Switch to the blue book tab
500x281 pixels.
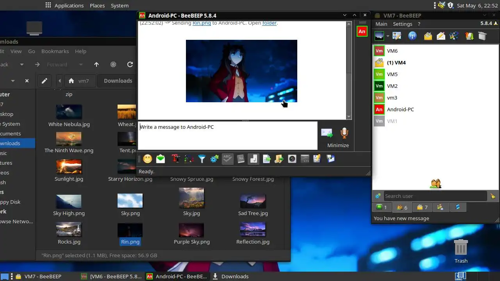pos(458,207)
